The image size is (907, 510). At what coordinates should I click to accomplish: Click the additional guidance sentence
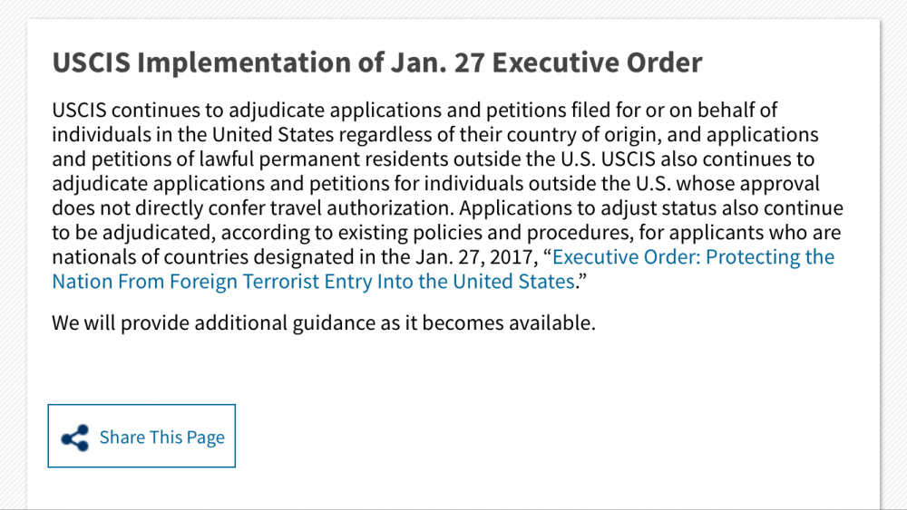(x=324, y=322)
